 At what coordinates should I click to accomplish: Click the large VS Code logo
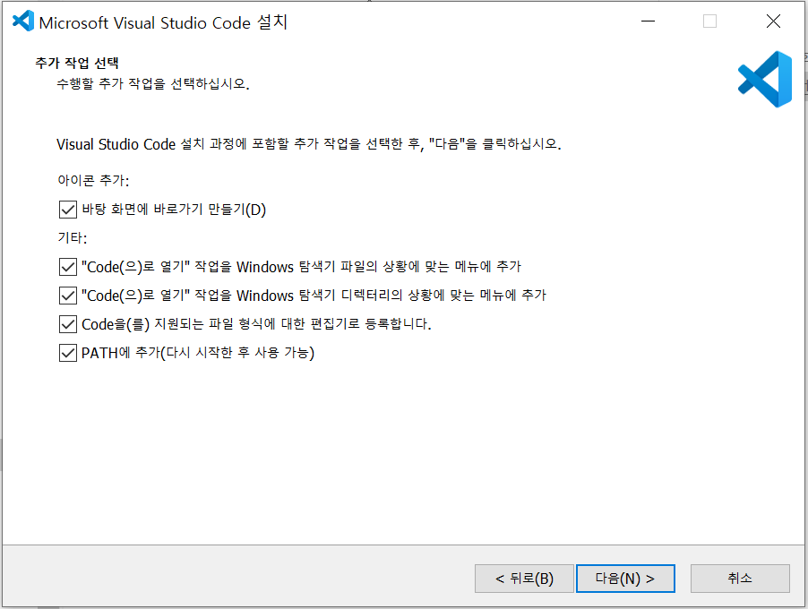[765, 80]
